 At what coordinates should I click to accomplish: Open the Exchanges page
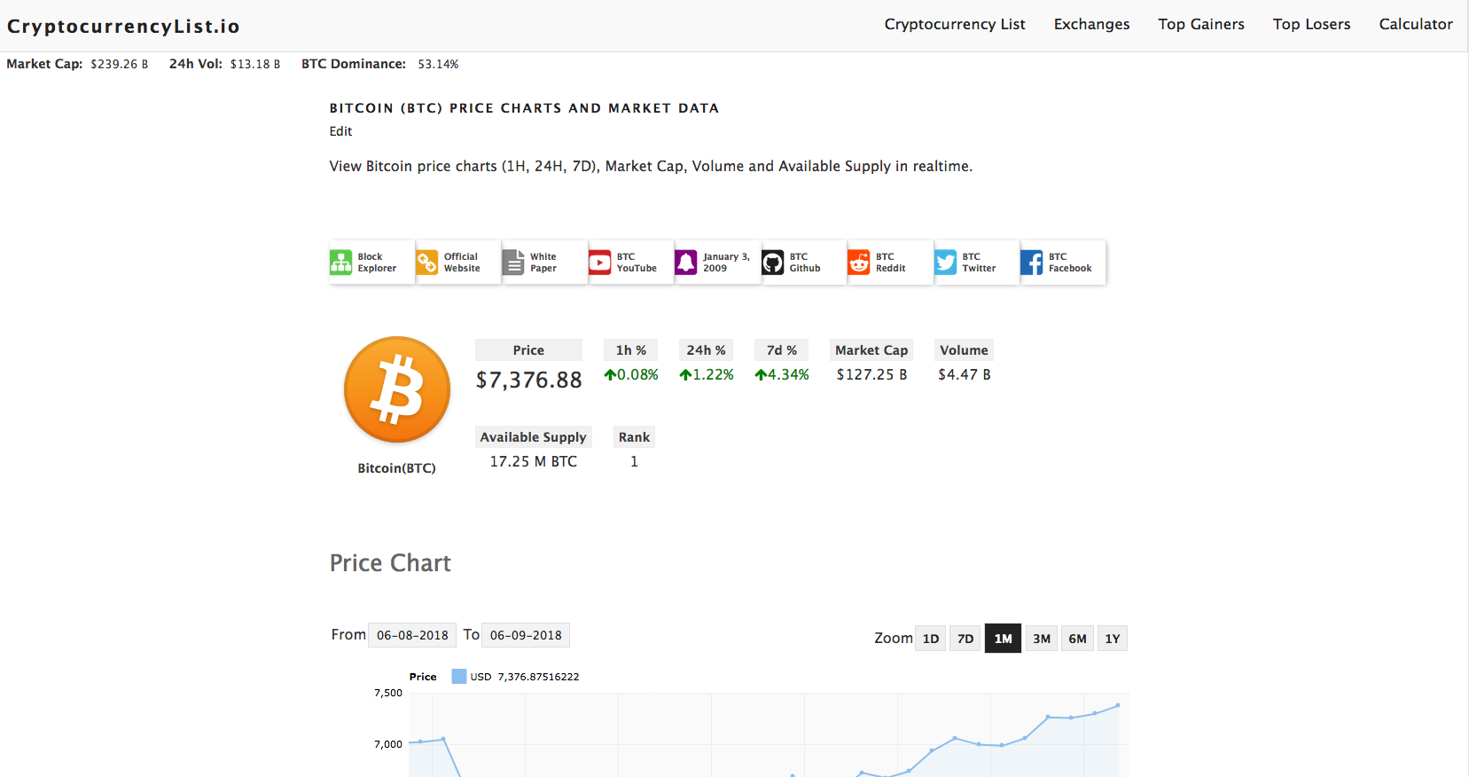click(x=1091, y=24)
